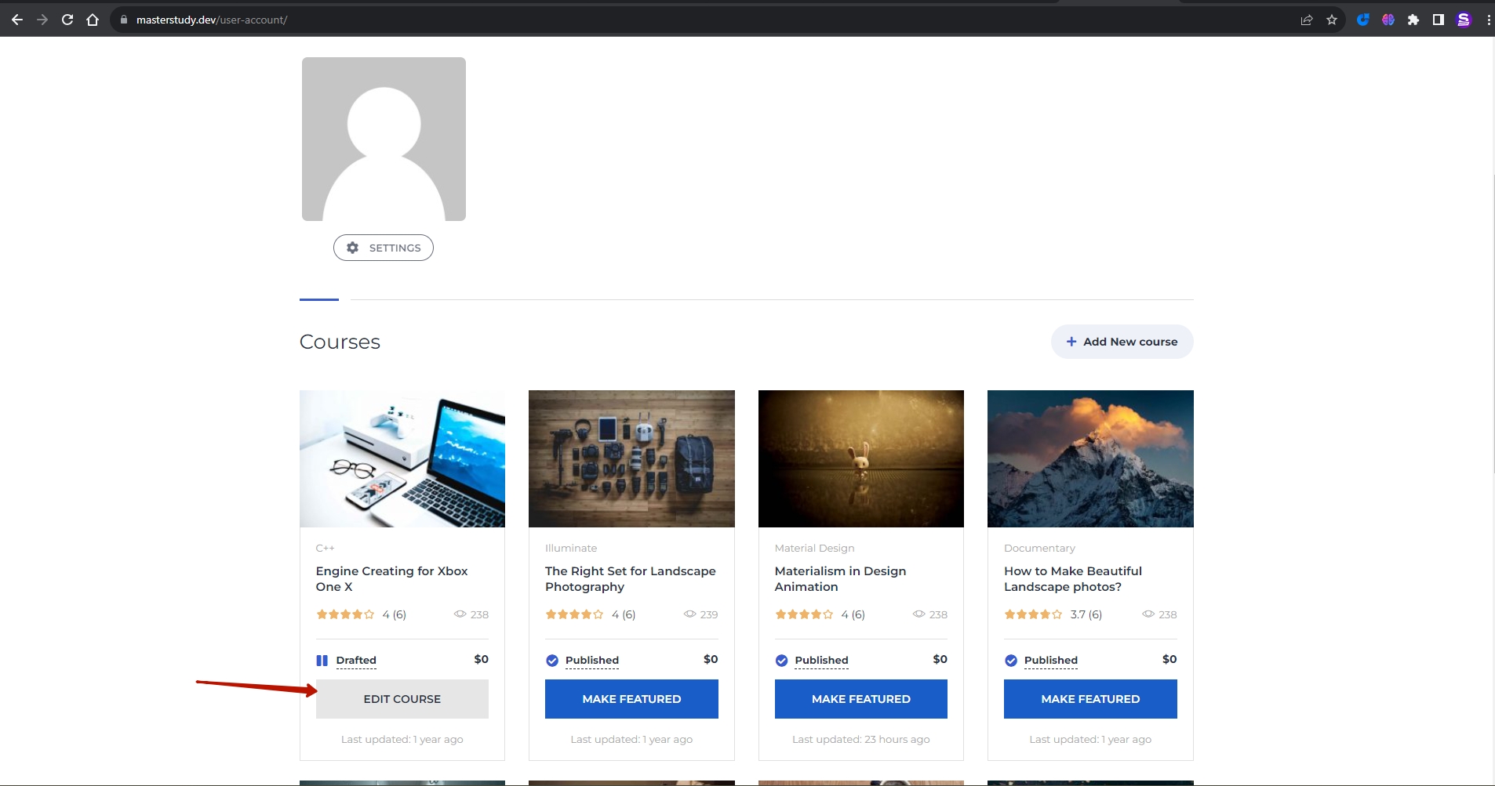
Task: Open the blue C extension icon
Action: tap(1363, 20)
